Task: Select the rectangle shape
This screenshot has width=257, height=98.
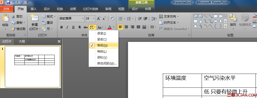Action: click(216, 16)
